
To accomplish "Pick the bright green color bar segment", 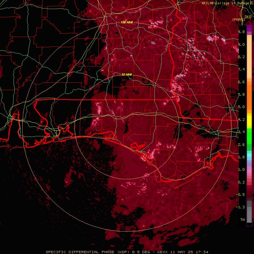I will point(249,136).
